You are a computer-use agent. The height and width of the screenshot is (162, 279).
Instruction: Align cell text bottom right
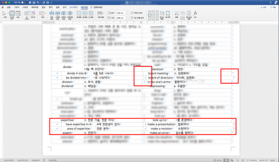157,19
